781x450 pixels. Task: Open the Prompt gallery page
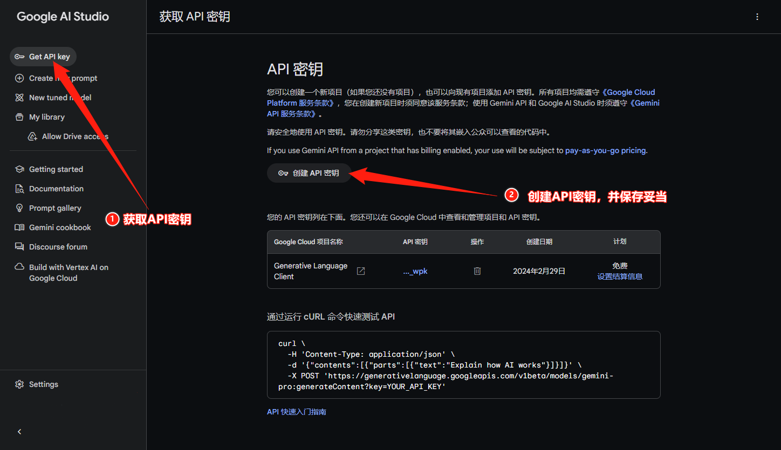click(x=55, y=208)
